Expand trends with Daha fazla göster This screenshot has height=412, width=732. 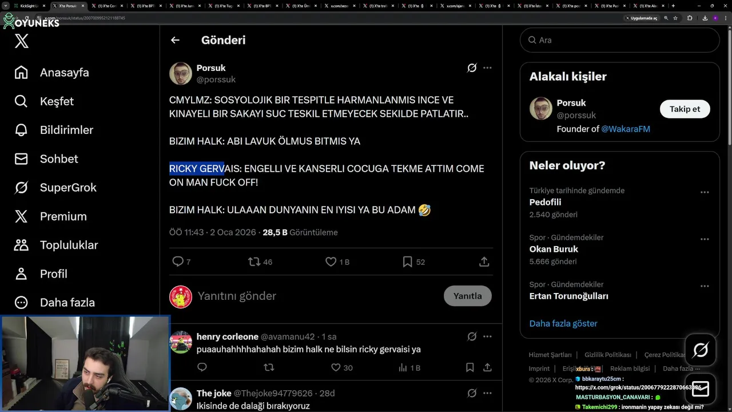click(563, 323)
